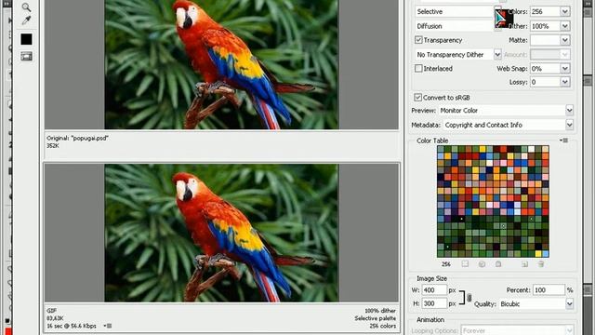
Task: Click the 256 count below Color Table
Action: (446, 264)
